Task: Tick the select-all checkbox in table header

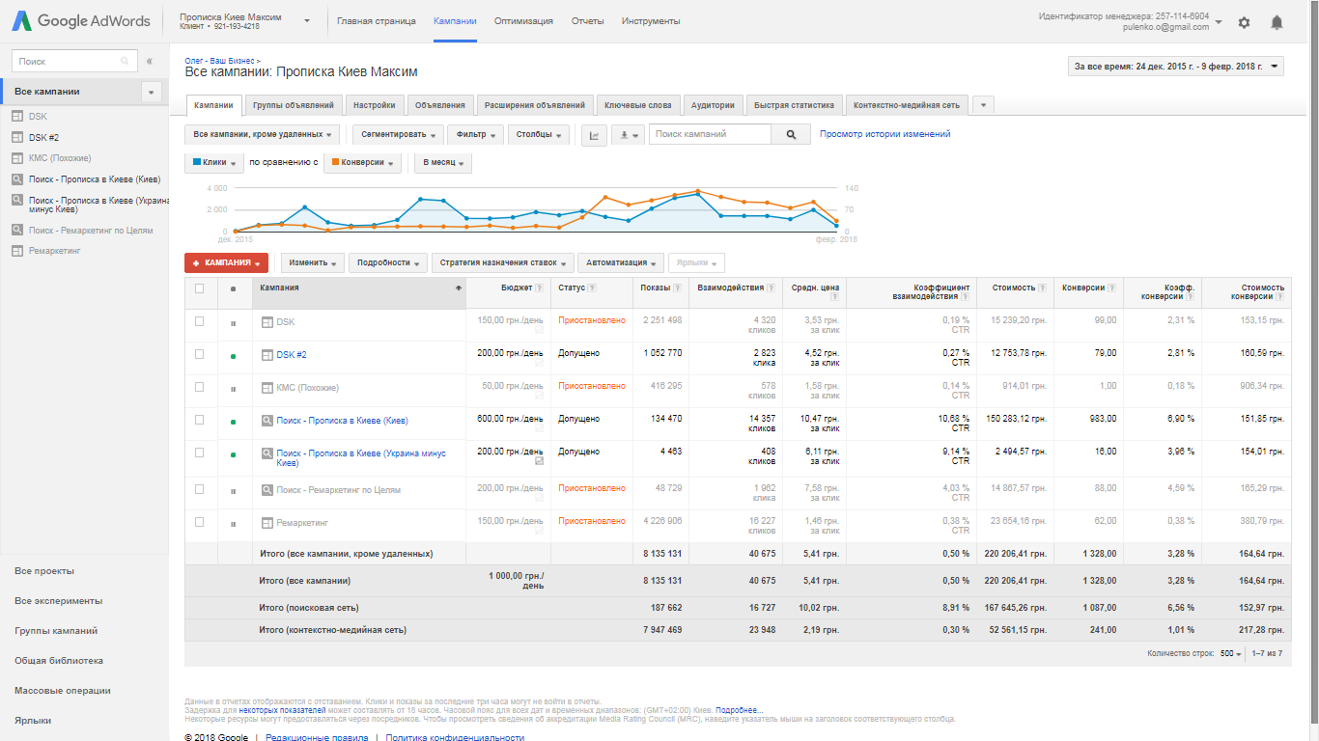Action: [x=200, y=288]
